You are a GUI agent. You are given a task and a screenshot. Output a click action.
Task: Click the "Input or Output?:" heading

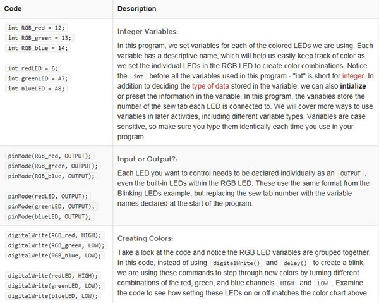(148, 158)
